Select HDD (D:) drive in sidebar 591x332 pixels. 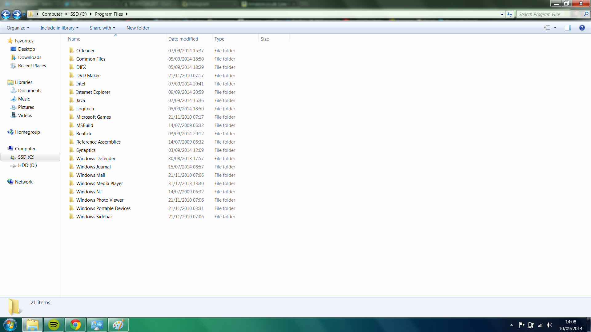(x=24, y=165)
